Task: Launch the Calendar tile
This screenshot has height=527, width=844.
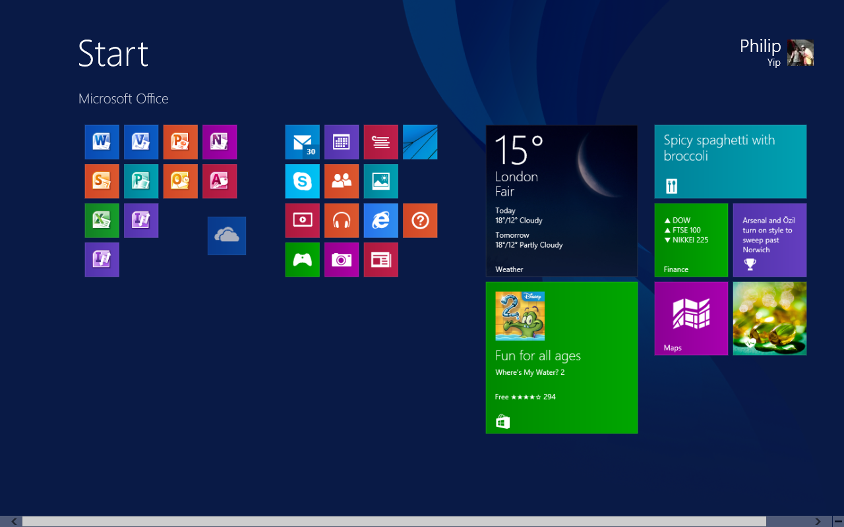Action: 342,142
